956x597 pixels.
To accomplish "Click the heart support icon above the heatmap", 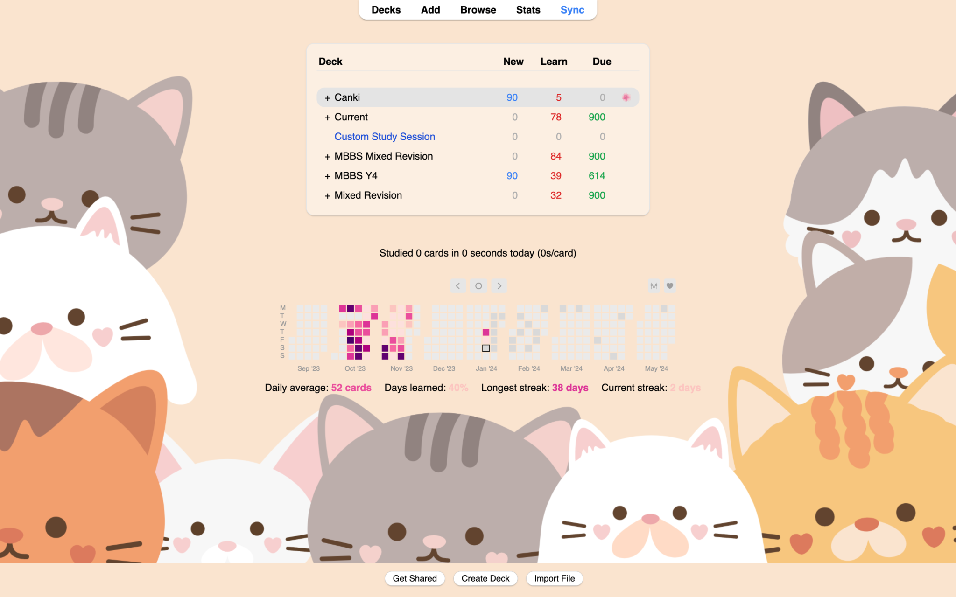I will (670, 286).
